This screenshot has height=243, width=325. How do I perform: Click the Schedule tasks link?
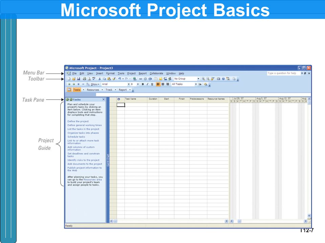(x=76, y=137)
